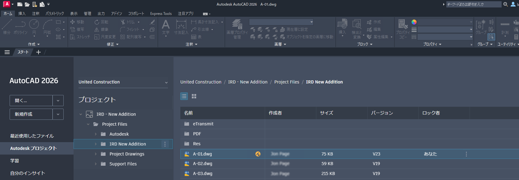This screenshot has width=519, height=180.
Task: Click the Group (グループ) icon
Action: click(x=481, y=27)
